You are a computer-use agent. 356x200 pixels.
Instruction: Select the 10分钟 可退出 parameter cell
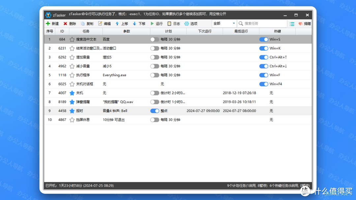pos(113,120)
